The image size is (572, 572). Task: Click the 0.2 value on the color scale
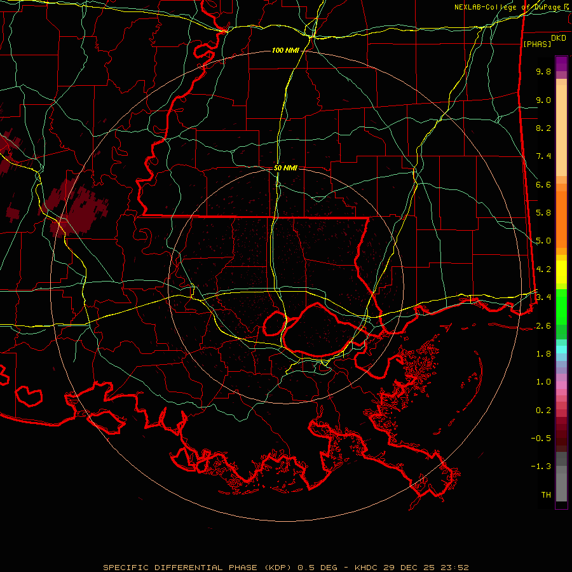pyautogui.click(x=543, y=411)
